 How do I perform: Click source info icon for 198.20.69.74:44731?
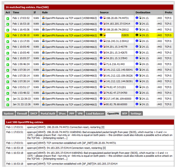101,18
